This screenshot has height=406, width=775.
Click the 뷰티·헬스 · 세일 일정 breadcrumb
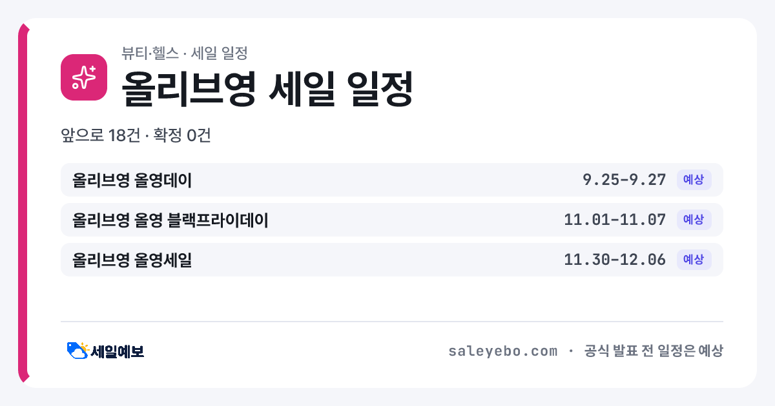[x=185, y=53]
